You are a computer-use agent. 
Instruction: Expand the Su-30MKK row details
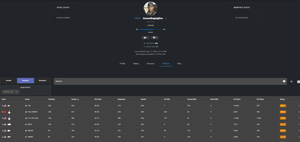click(299, 112)
